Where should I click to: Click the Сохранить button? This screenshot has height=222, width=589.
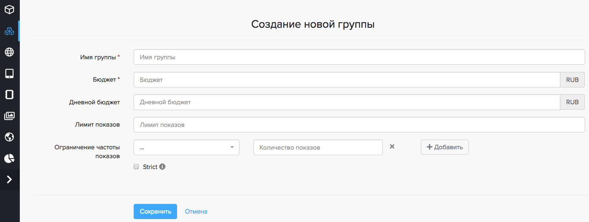tap(155, 211)
